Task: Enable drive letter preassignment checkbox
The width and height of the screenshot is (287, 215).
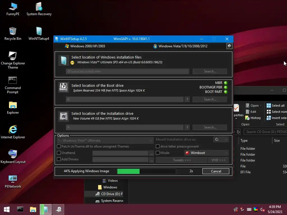Action: (158, 146)
